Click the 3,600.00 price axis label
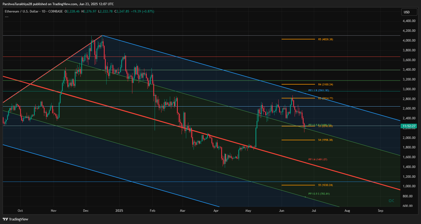This screenshot has height=224, width=421. click(x=409, y=60)
